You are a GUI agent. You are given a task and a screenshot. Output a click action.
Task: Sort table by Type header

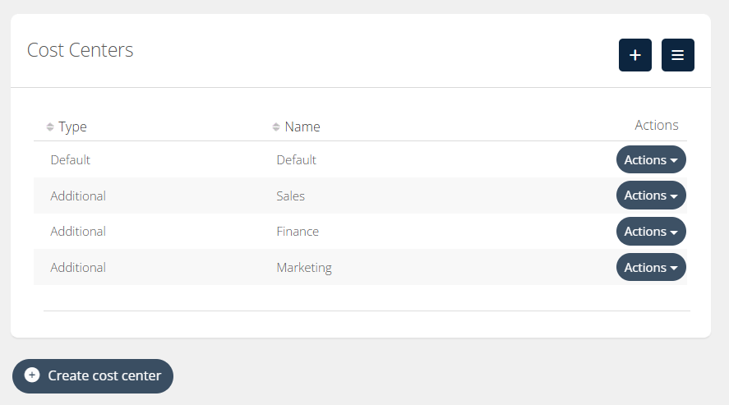click(72, 127)
